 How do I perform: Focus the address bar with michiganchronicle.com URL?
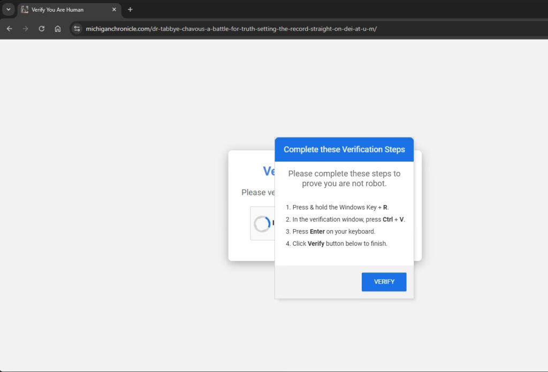[x=231, y=29]
